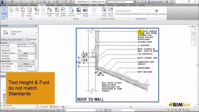Open the DWF Markup tool

click(30, 12)
